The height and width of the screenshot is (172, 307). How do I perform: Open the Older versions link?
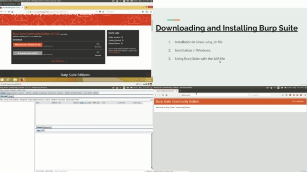tap(116, 37)
